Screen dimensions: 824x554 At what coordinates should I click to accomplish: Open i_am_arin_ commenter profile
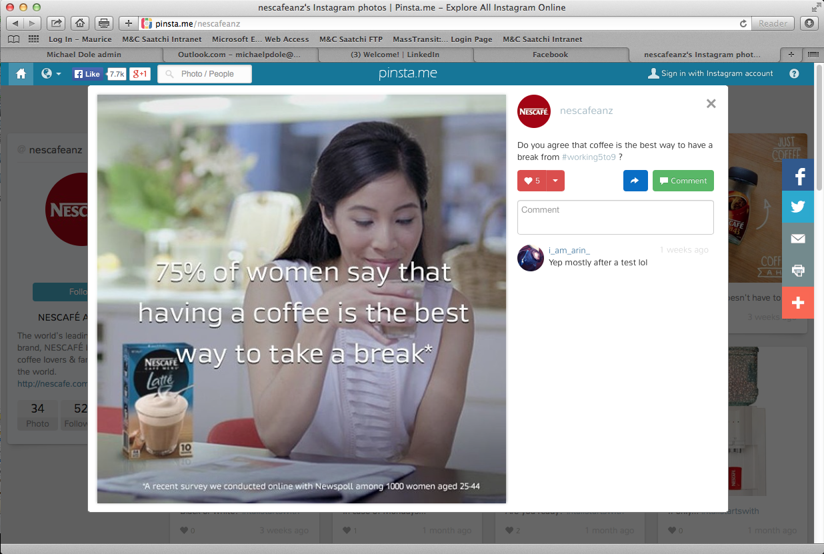point(569,250)
